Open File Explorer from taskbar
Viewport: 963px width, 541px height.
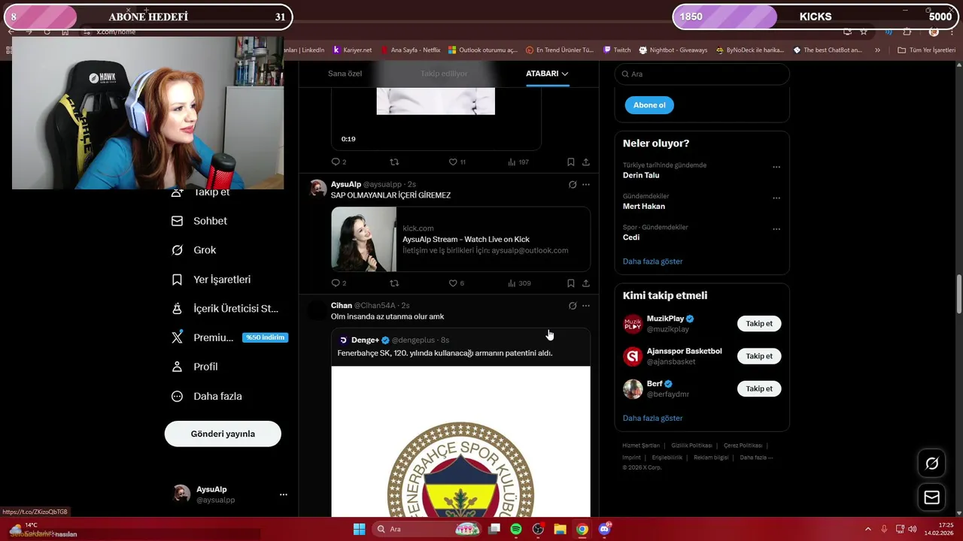pyautogui.click(x=560, y=529)
